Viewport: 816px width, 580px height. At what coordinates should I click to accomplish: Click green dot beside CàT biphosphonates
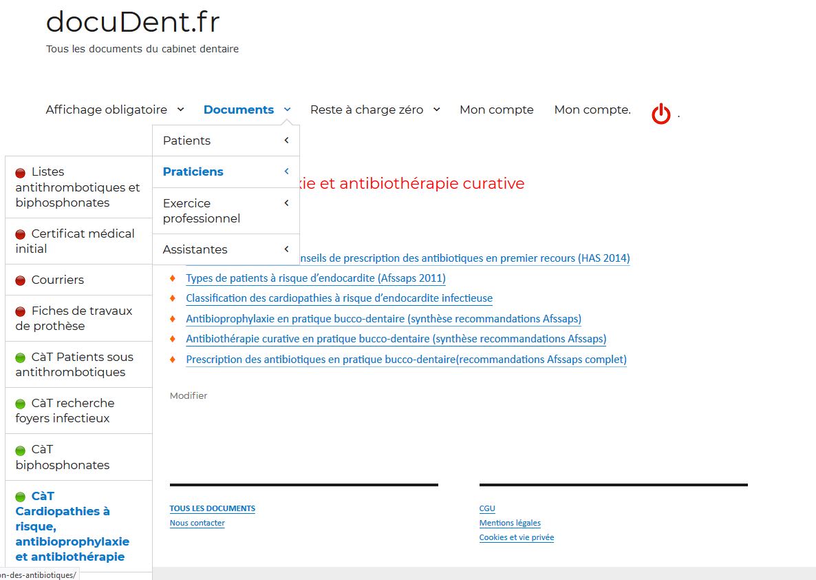[21, 450]
